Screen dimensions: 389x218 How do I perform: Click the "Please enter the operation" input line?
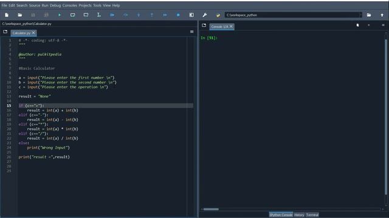pyautogui.click(x=63, y=87)
